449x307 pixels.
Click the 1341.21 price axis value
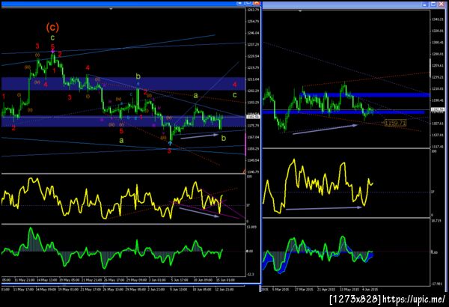[437, 19]
